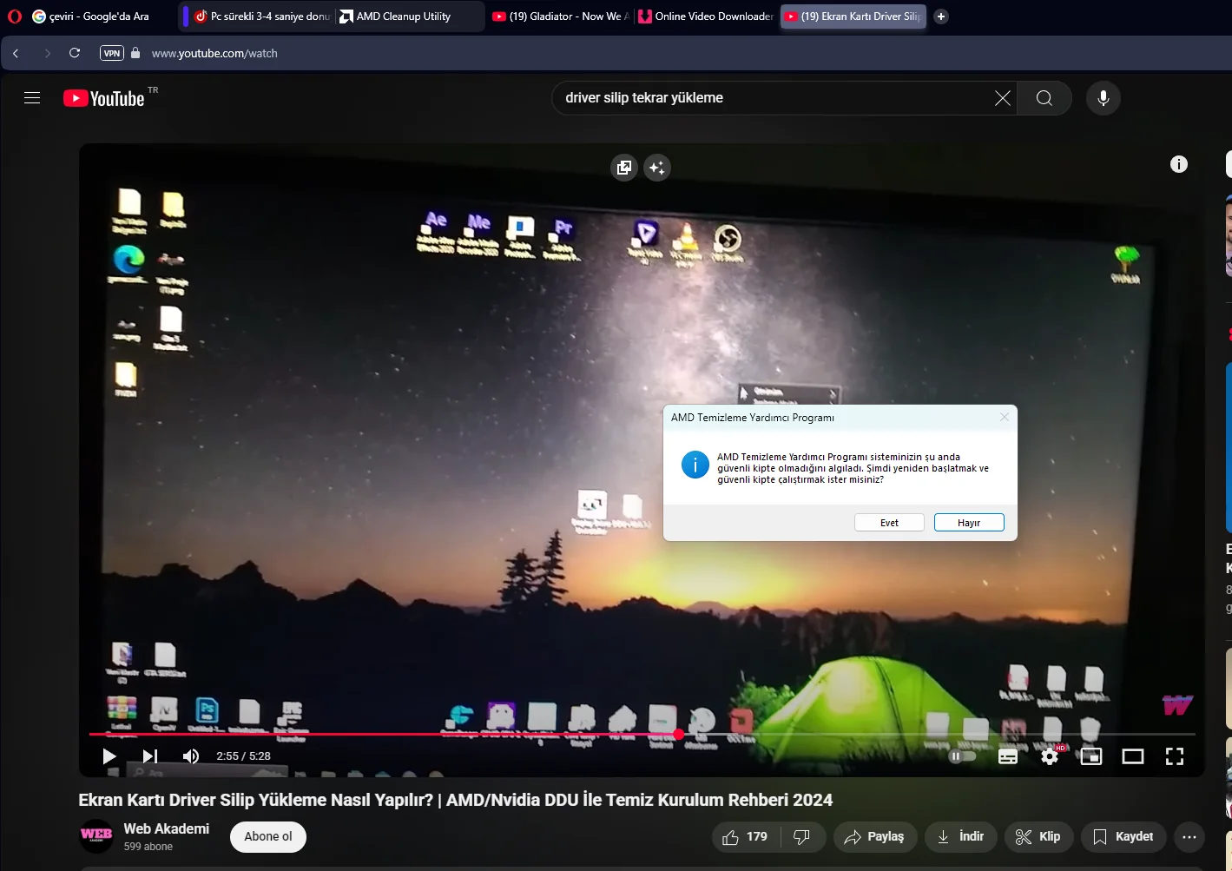Click the www.youtube.com/watch address bar
The width and height of the screenshot is (1232, 871).
point(214,53)
